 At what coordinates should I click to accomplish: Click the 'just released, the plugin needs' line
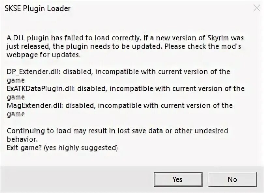click(124, 46)
